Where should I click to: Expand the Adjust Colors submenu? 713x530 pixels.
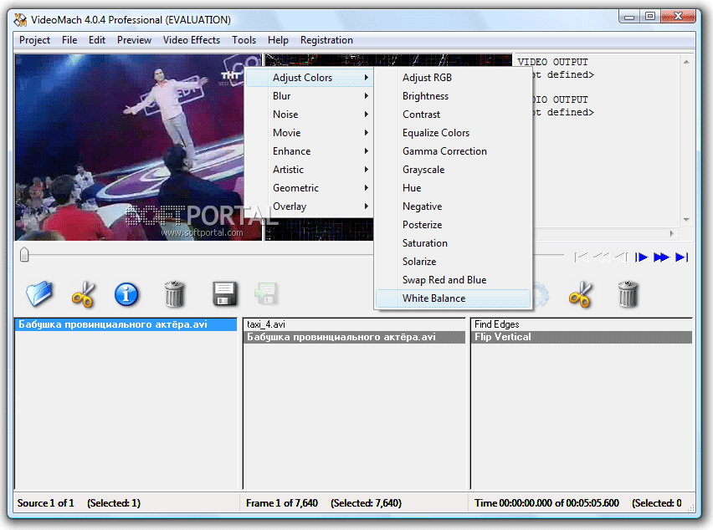309,78
